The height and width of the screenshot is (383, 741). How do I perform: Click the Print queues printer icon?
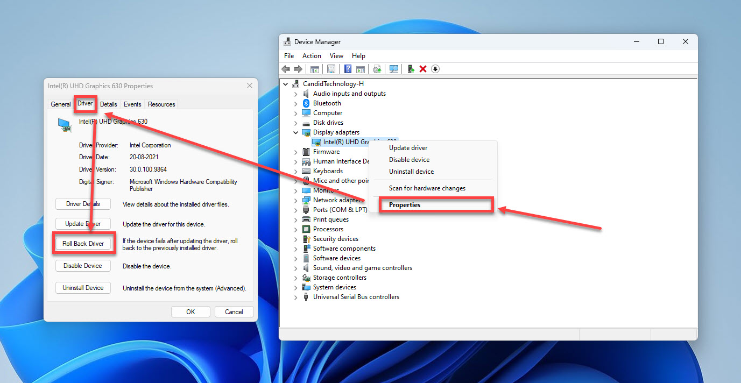306,219
